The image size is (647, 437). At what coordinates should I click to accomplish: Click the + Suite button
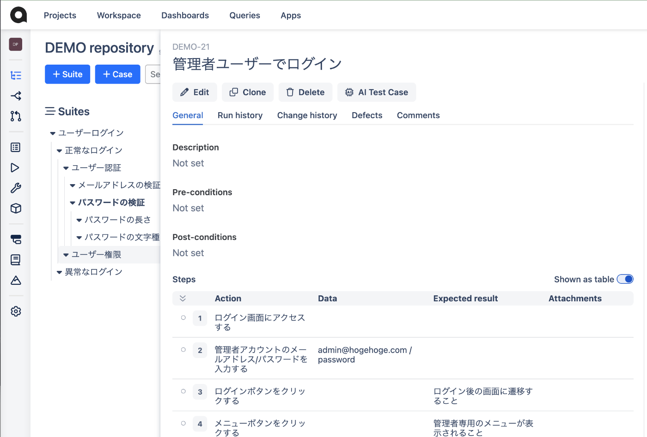(67, 74)
